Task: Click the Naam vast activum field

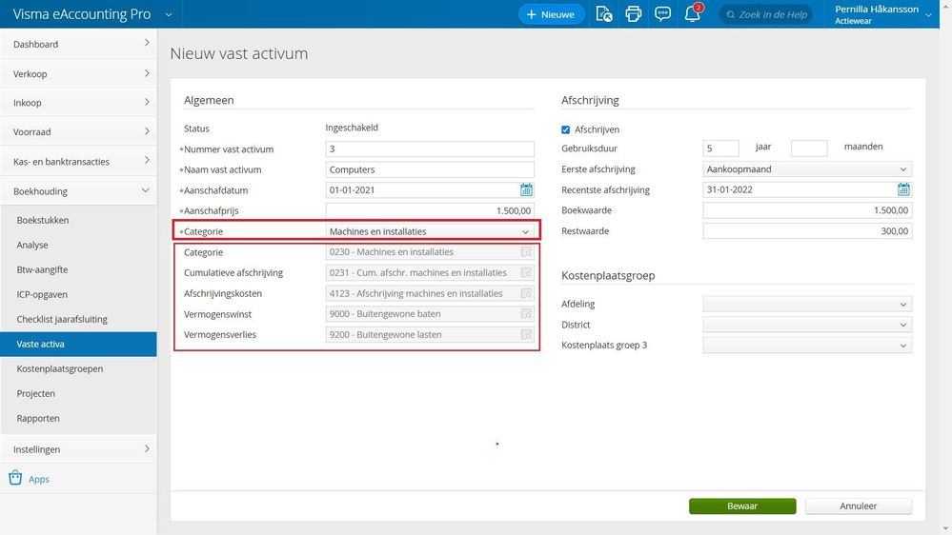Action: click(x=430, y=169)
